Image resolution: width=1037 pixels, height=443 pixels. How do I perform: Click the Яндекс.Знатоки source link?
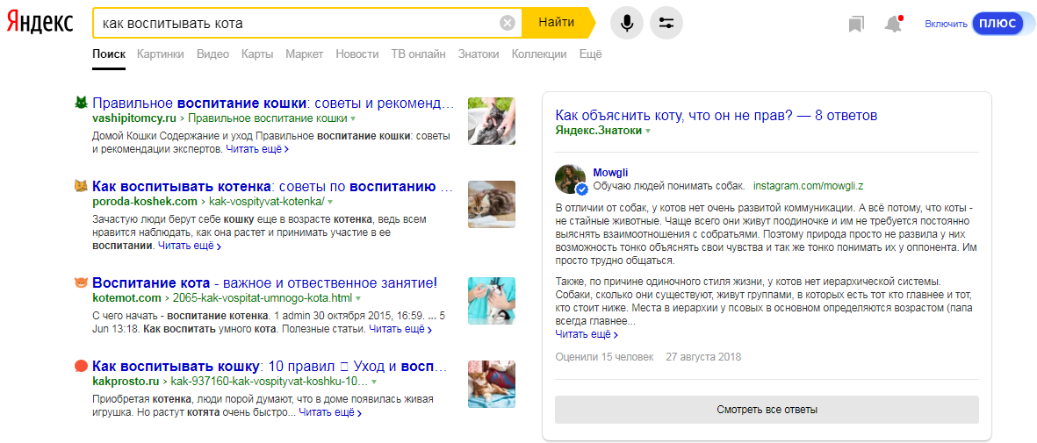(599, 131)
